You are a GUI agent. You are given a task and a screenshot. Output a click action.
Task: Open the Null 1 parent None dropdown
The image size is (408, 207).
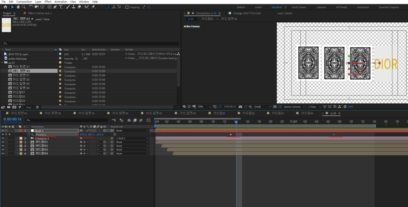tap(132, 131)
